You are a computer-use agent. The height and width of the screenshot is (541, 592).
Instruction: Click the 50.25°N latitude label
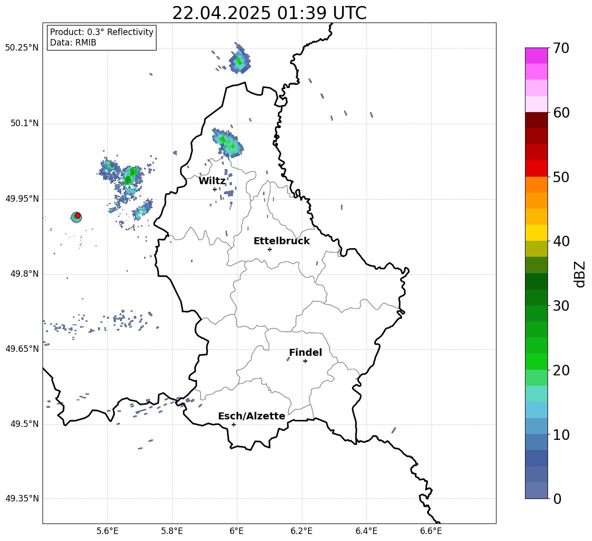22,48
